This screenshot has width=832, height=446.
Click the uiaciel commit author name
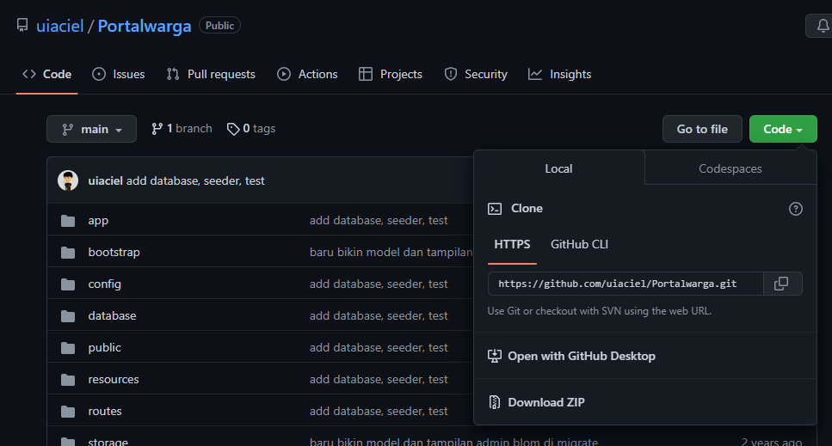pyautogui.click(x=105, y=180)
